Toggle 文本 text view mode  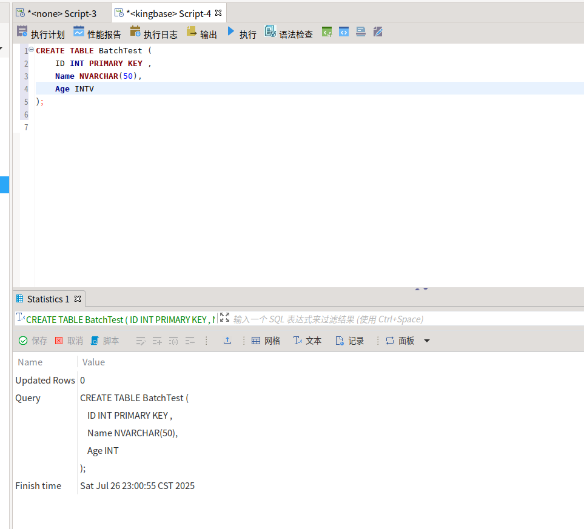click(307, 341)
